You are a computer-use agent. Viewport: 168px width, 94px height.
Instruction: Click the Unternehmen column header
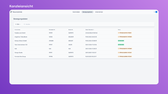tap(17, 30)
